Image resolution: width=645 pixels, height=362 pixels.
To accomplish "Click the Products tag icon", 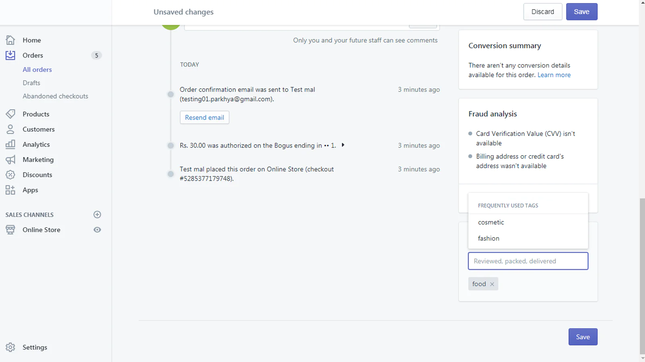I will [10, 114].
